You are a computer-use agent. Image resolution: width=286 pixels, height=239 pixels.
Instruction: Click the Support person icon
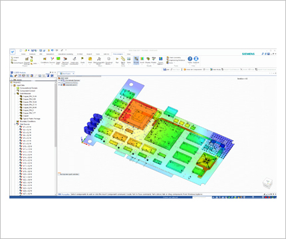[196, 60]
